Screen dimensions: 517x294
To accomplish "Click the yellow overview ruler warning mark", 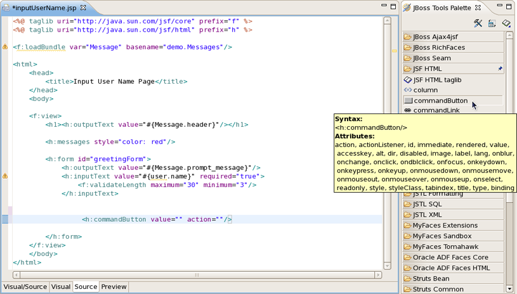I will point(395,51).
